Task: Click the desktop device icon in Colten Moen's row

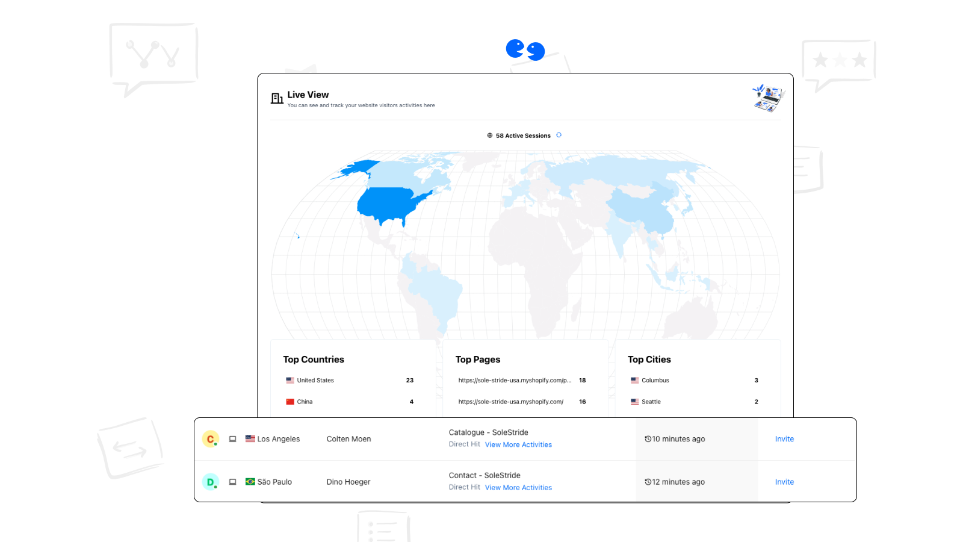Action: click(x=232, y=439)
